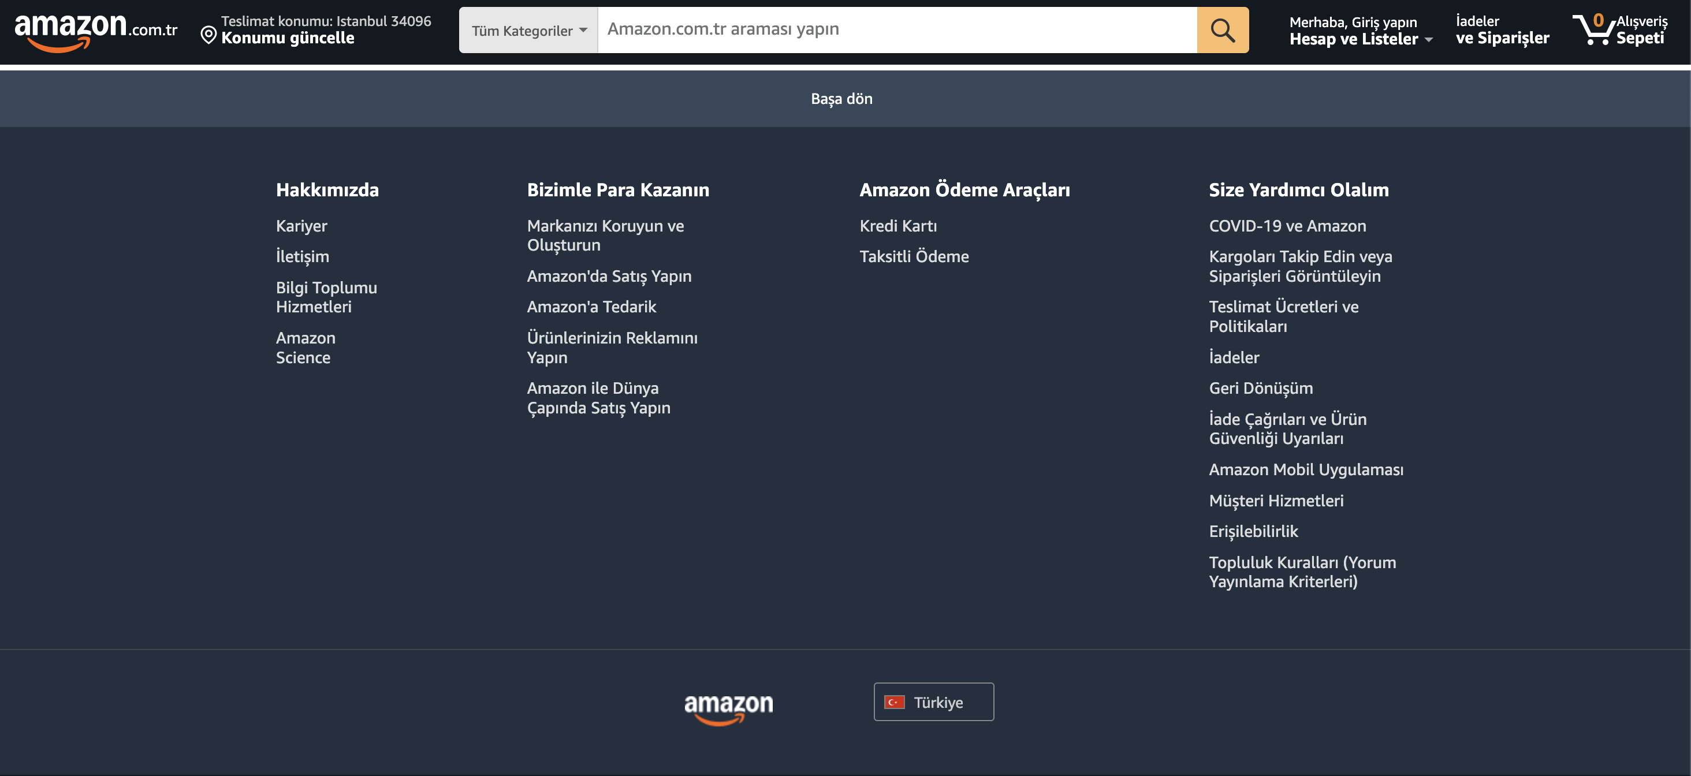Image resolution: width=1691 pixels, height=776 pixels.
Task: Open İade Çağrıları ve Ürün Güvenliği Uyarıları
Action: [1288, 428]
